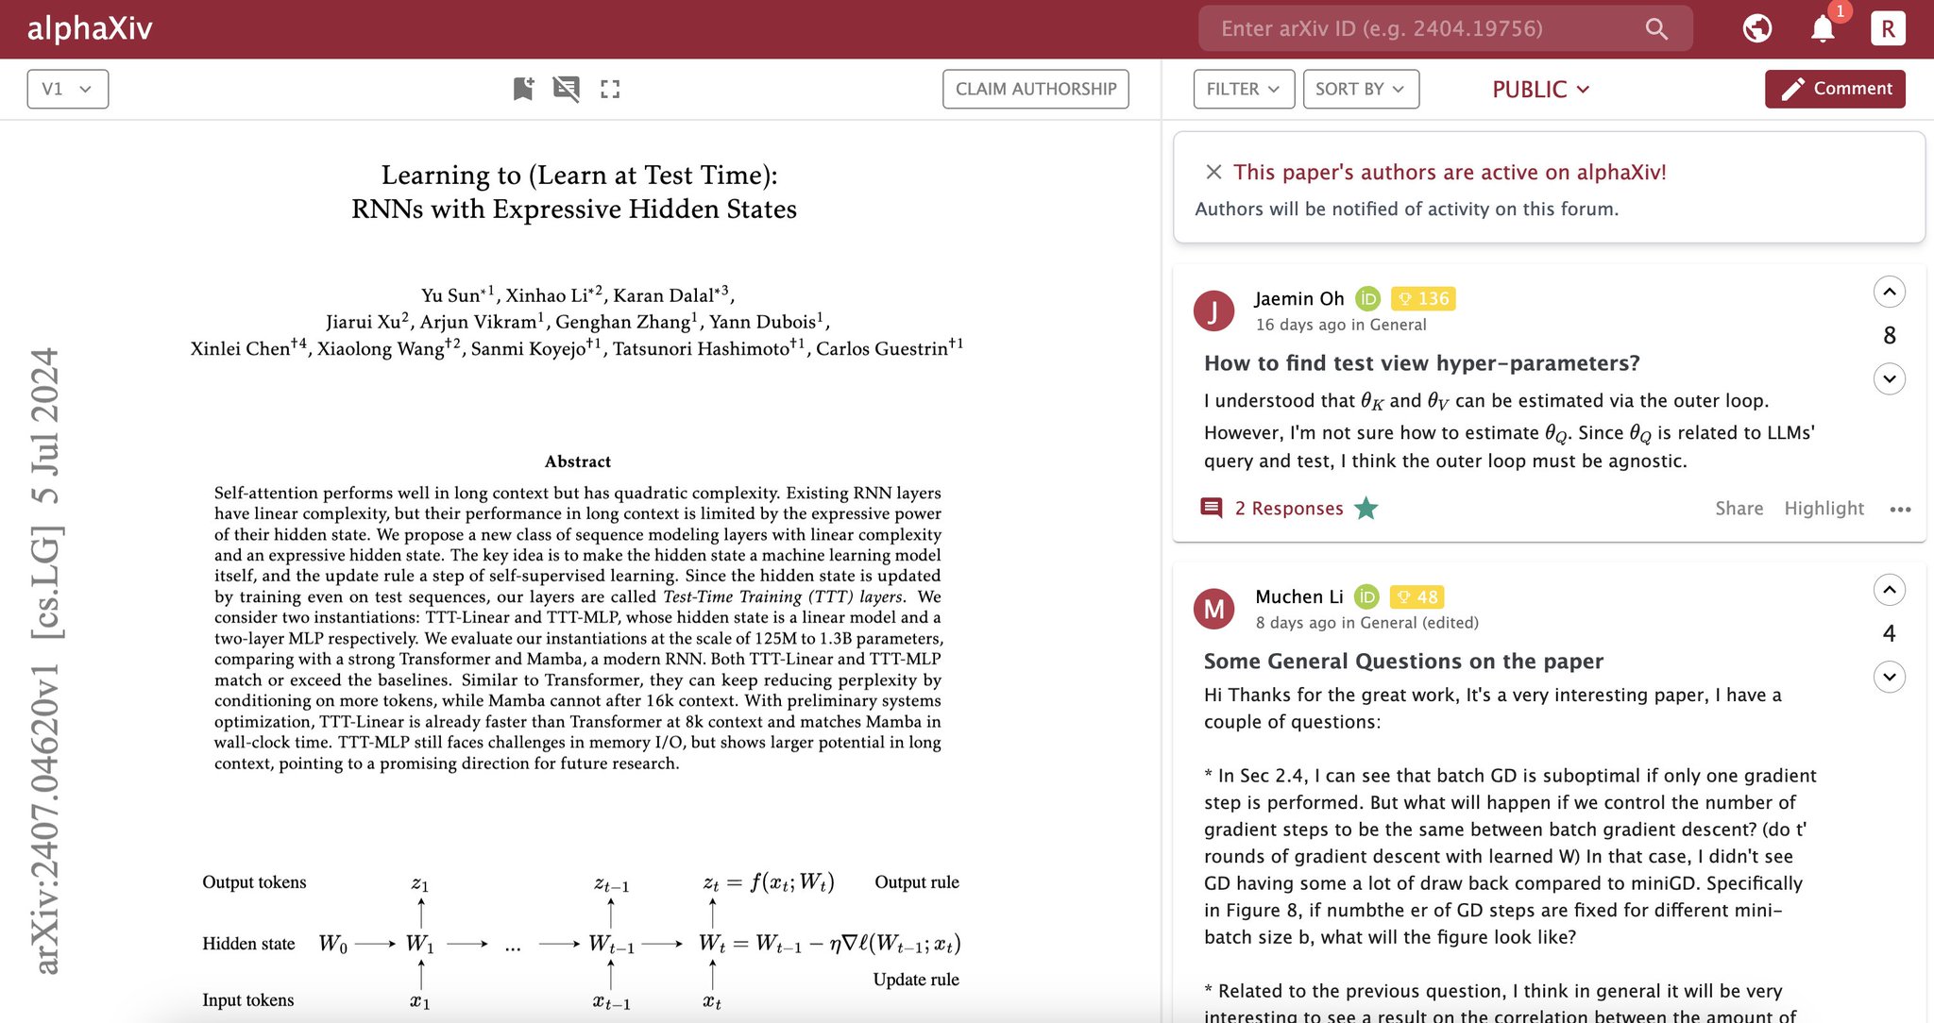Open the V1 version dropdown

pyautogui.click(x=67, y=89)
